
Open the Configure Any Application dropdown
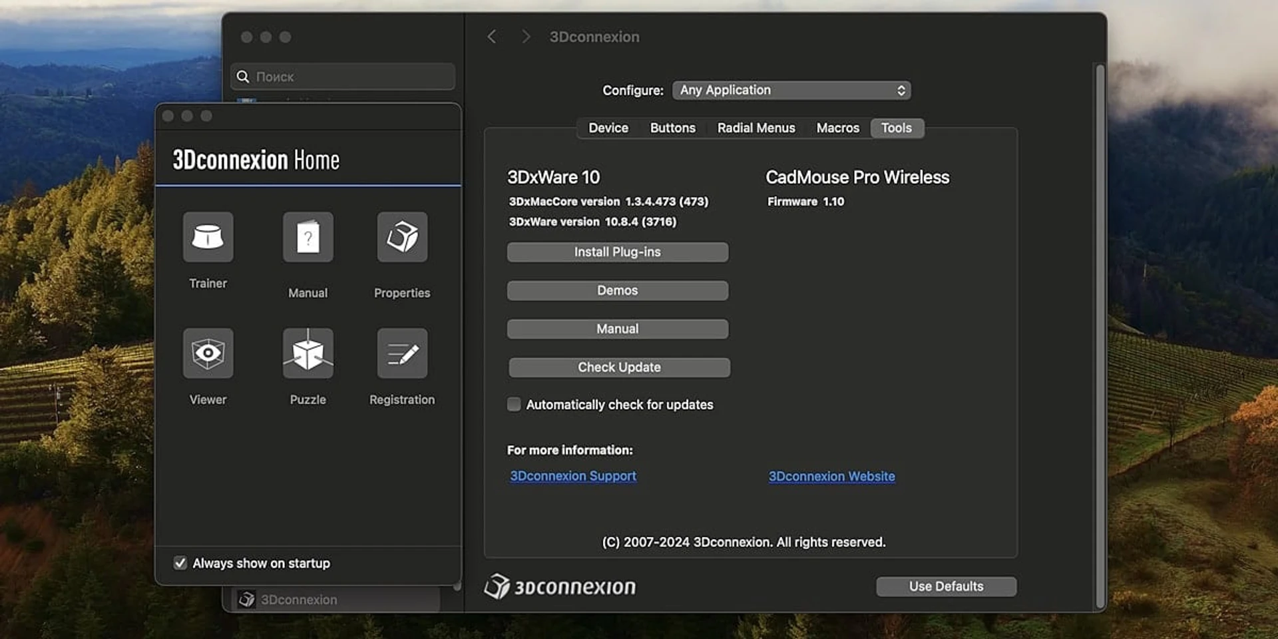pos(791,90)
